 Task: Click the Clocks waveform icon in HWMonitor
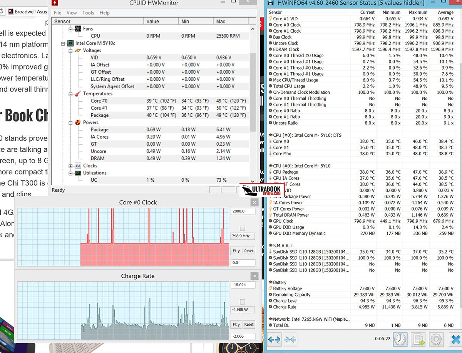point(77,166)
